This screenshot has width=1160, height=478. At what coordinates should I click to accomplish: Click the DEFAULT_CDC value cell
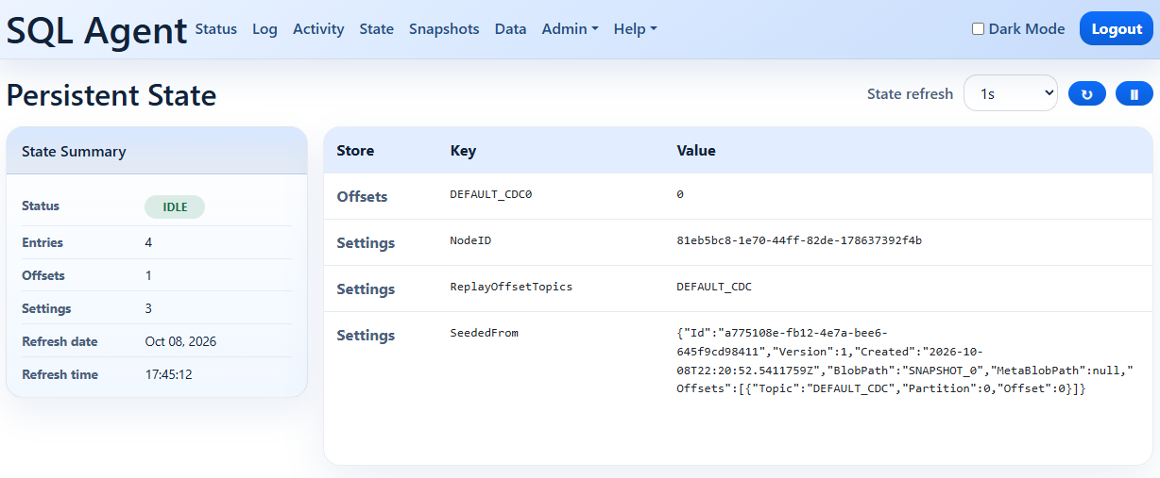pos(714,287)
